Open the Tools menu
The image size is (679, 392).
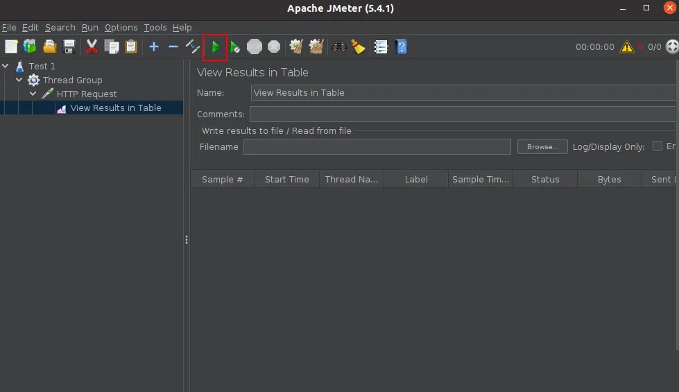point(155,27)
